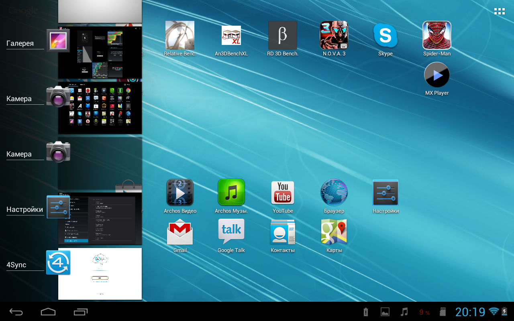Launch Archos Video player
Viewport: 514px width, 321px height.
pyautogui.click(x=180, y=196)
